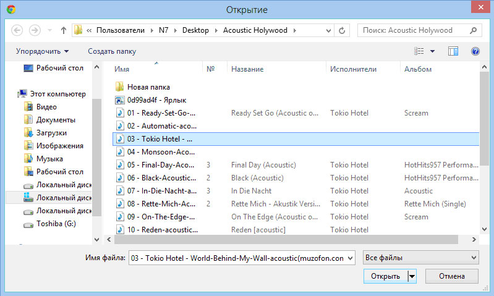Screen dimensions: 494x296
Task: Click the Up one level arrow
Action: pyautogui.click(x=64, y=30)
